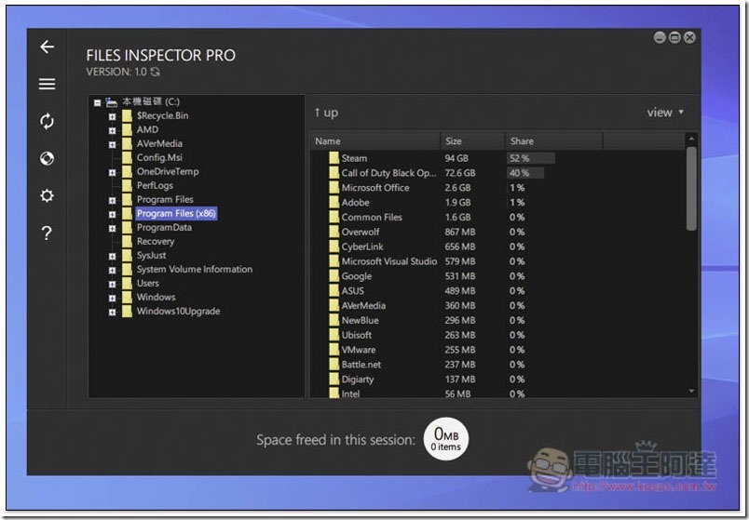Select the Overwolf row
Screen dimensions: 749x520
coord(498,232)
